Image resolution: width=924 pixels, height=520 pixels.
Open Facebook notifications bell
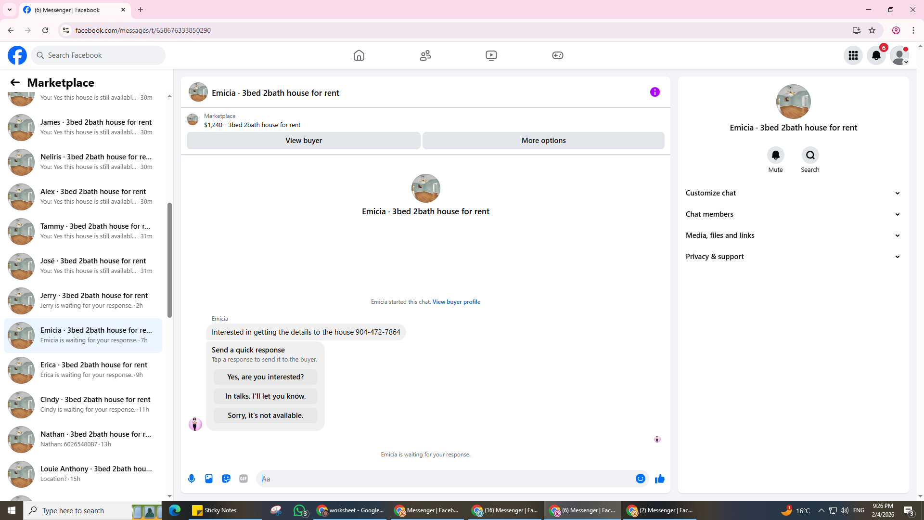(876, 55)
